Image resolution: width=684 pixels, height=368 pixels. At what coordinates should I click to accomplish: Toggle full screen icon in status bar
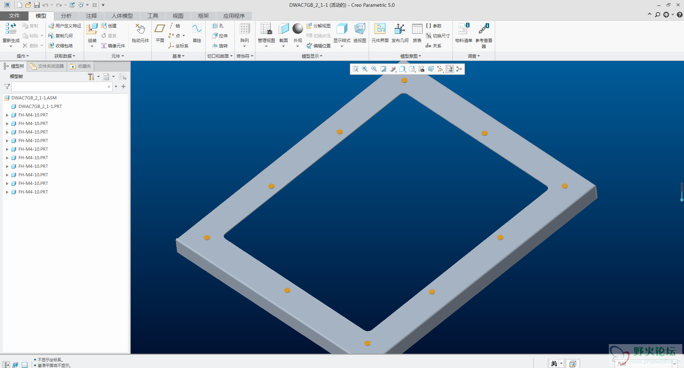[25, 364]
